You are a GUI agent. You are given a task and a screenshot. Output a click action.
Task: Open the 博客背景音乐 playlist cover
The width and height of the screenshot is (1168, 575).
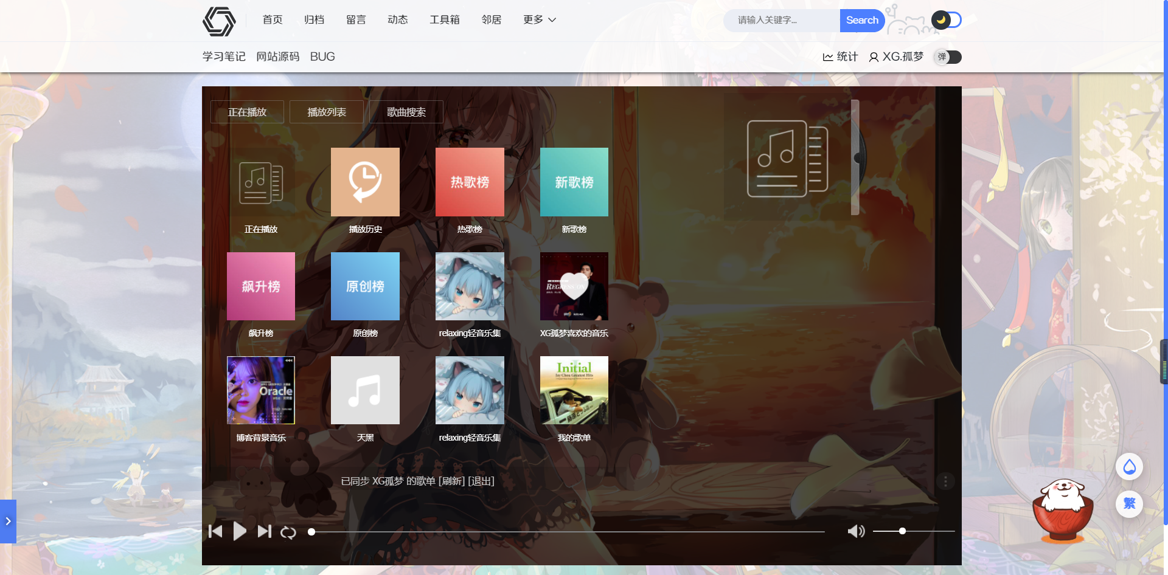[x=261, y=390]
